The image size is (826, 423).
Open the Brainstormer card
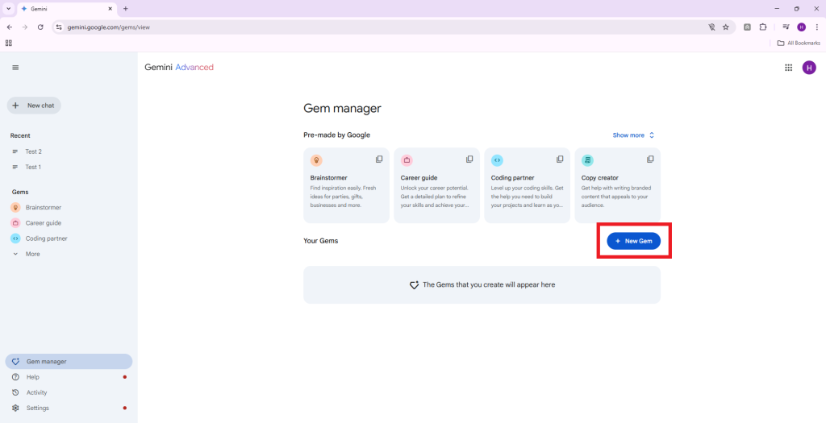coord(346,185)
